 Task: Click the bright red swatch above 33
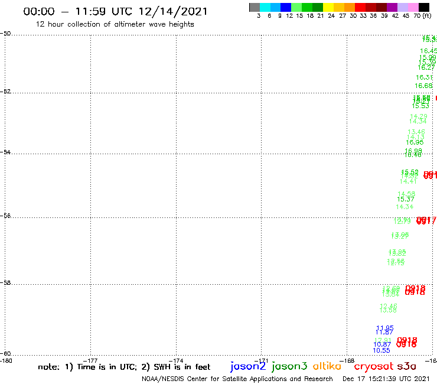360,7
